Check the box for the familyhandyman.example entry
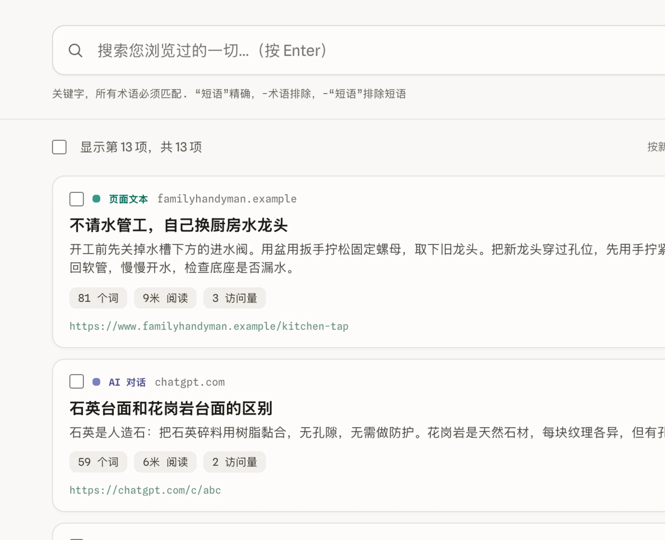665x540 pixels. (76, 199)
